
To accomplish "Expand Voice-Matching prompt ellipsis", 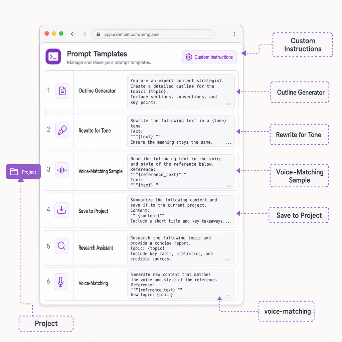I will pos(228,296).
